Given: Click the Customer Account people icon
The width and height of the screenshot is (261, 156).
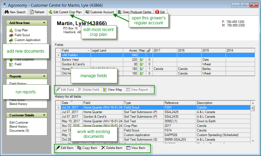Looking at the screenshot, I should point(87,12).
